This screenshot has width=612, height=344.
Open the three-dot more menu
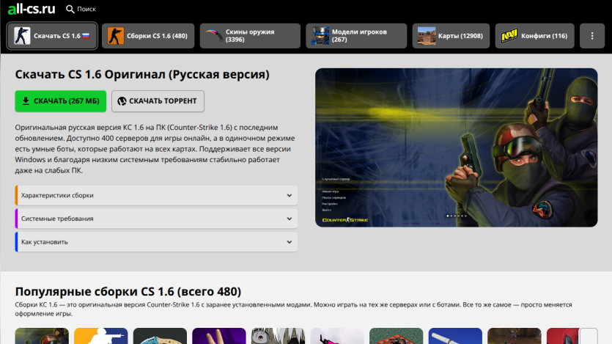pyautogui.click(x=591, y=36)
